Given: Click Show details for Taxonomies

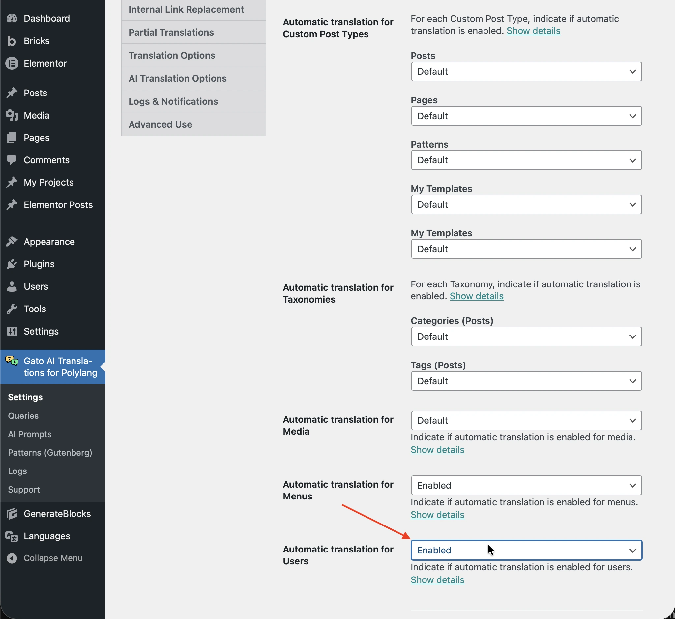Looking at the screenshot, I should pyautogui.click(x=477, y=296).
